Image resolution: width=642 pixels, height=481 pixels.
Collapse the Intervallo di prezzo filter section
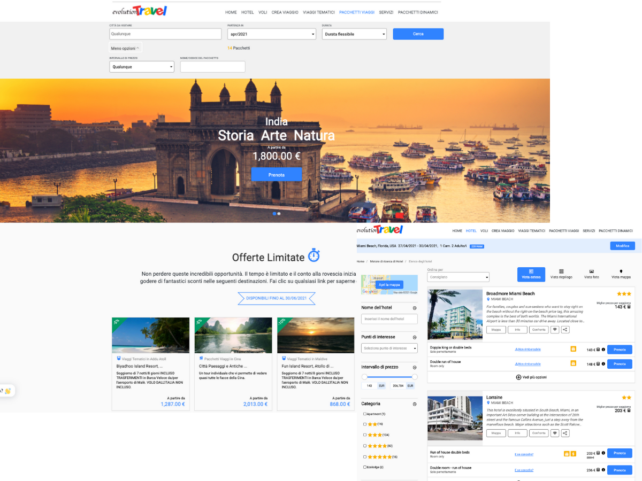coord(415,367)
